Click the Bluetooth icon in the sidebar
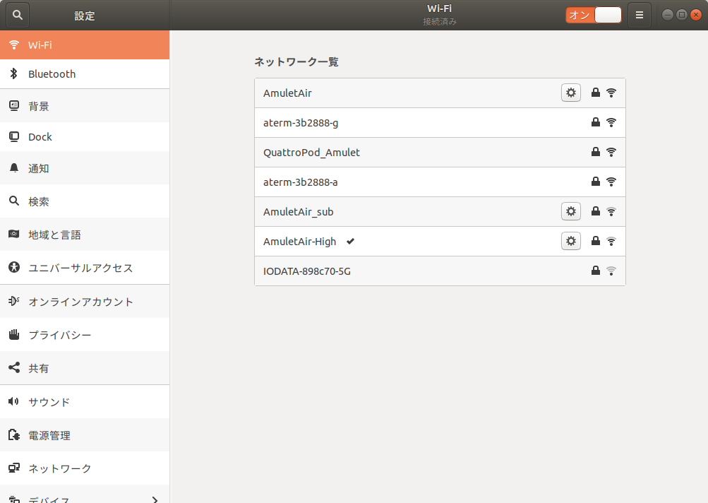708x503 pixels. (x=14, y=73)
